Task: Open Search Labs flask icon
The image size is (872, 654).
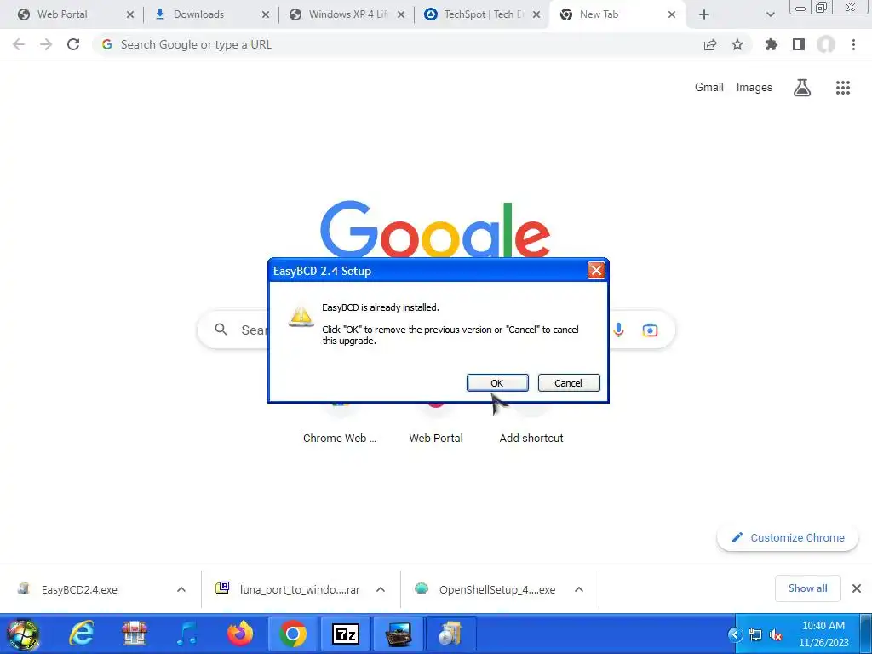Action: (802, 88)
